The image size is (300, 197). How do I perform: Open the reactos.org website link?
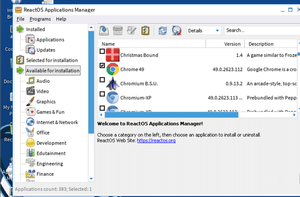(156, 141)
